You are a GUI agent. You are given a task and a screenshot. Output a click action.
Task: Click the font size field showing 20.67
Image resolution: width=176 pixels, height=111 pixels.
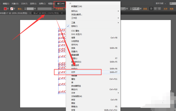pyautogui.click(x=136, y=9)
